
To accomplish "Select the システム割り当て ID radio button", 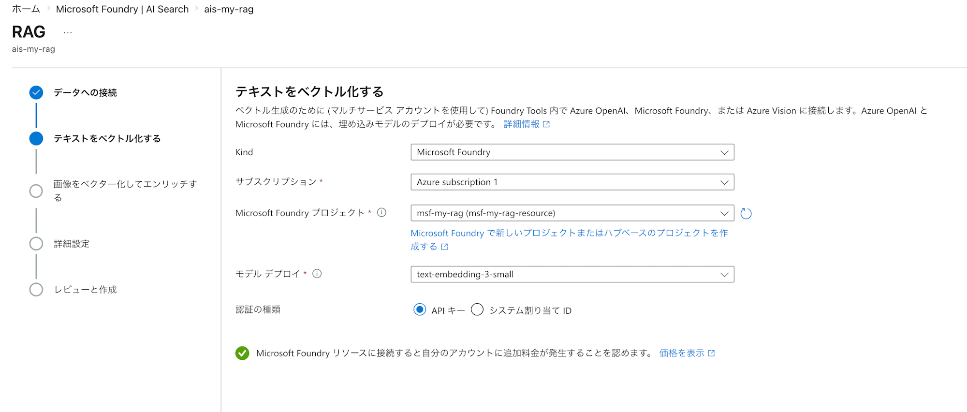I will click(x=477, y=309).
